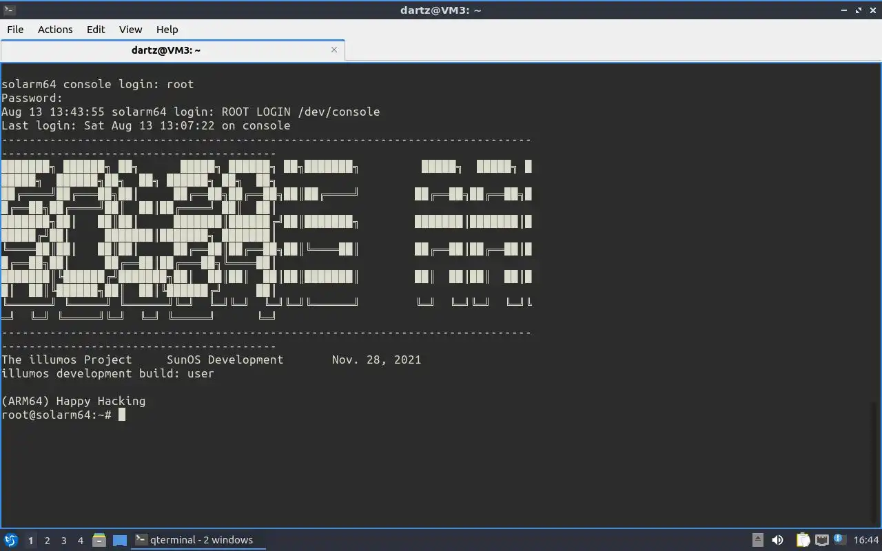Screen dimensions: 882x551
Task: Show calendar from the 16:44 clock
Action: pos(866,540)
